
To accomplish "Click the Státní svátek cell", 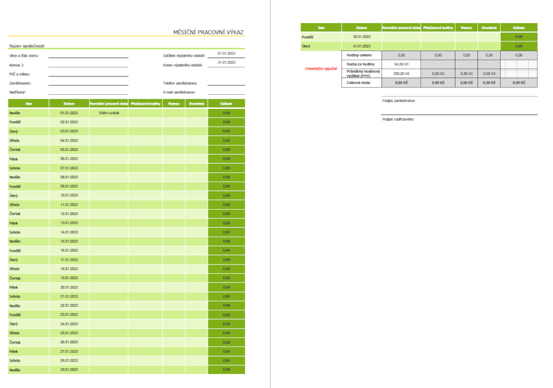I will (108, 113).
